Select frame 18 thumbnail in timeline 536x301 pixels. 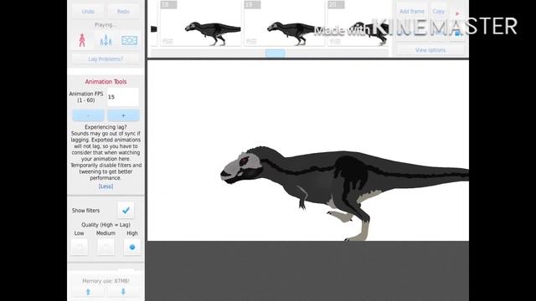[201, 23]
